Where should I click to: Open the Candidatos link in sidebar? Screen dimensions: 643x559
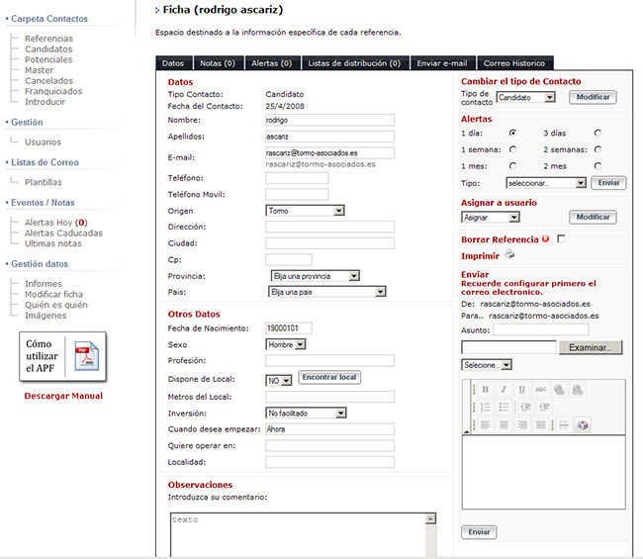(48, 49)
